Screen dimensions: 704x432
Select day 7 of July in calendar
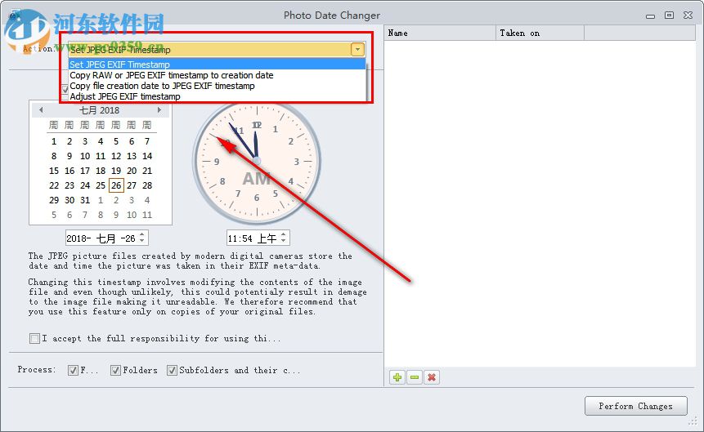(x=147, y=141)
